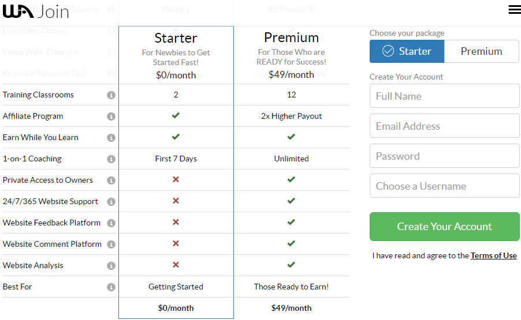This screenshot has width=521, height=320.
Task: Select the Starter package option
Action: (407, 51)
